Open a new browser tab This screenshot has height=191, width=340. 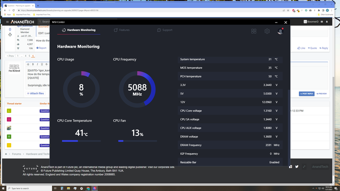click(38, 6)
